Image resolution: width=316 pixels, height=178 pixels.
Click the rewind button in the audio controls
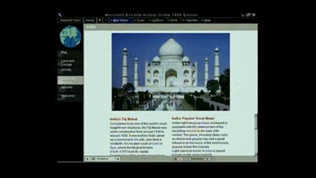click(207, 159)
